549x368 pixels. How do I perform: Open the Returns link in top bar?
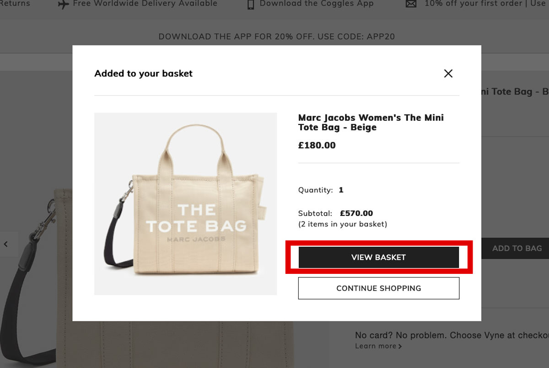15,4
